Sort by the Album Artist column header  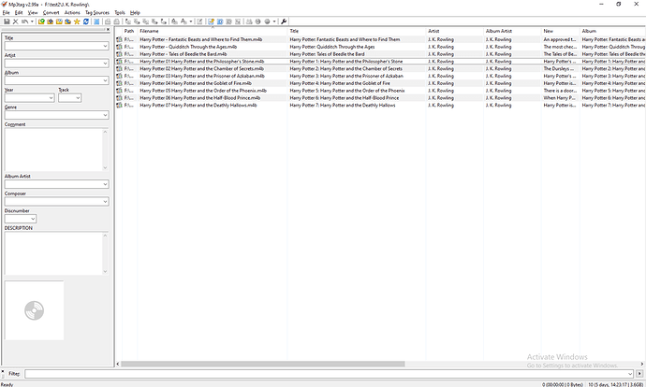coord(512,31)
